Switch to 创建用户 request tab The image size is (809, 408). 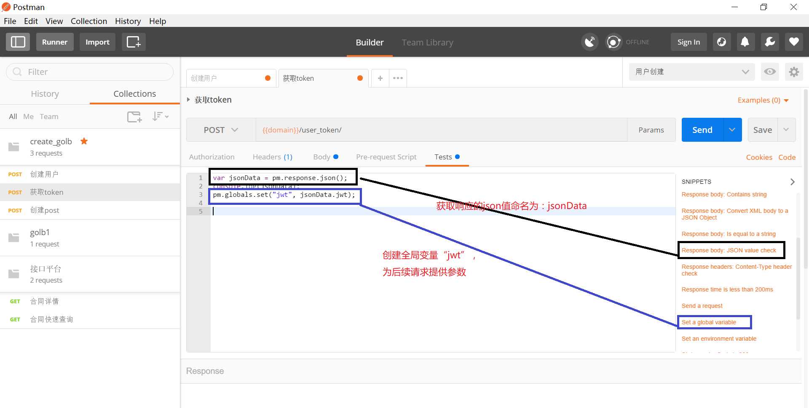[x=231, y=78]
